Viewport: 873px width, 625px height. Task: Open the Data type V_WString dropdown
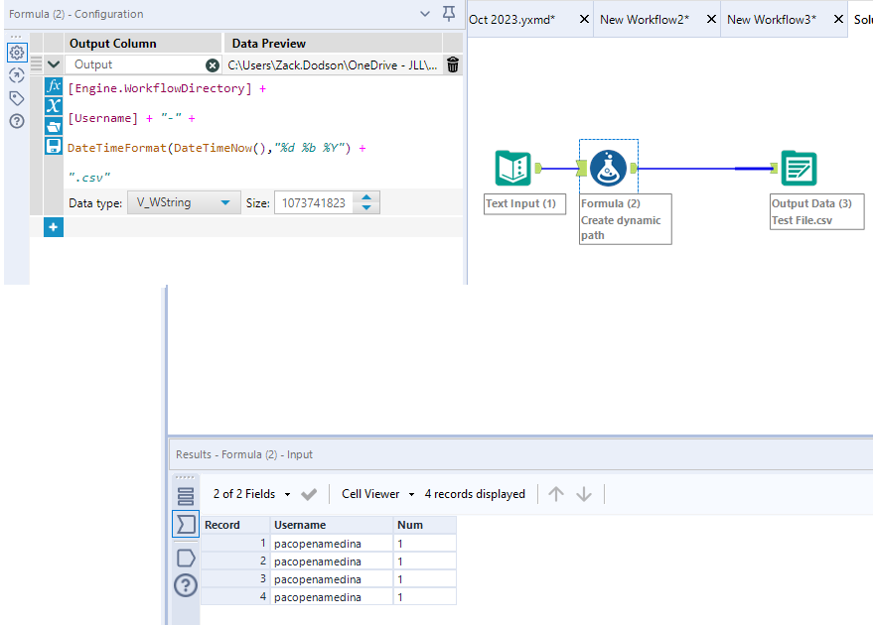(226, 202)
